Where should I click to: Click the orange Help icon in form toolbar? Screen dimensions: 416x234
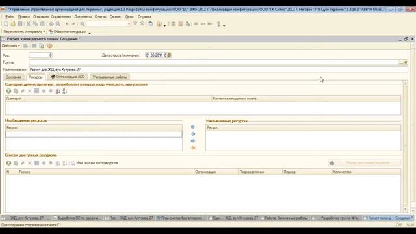[x=49, y=46]
